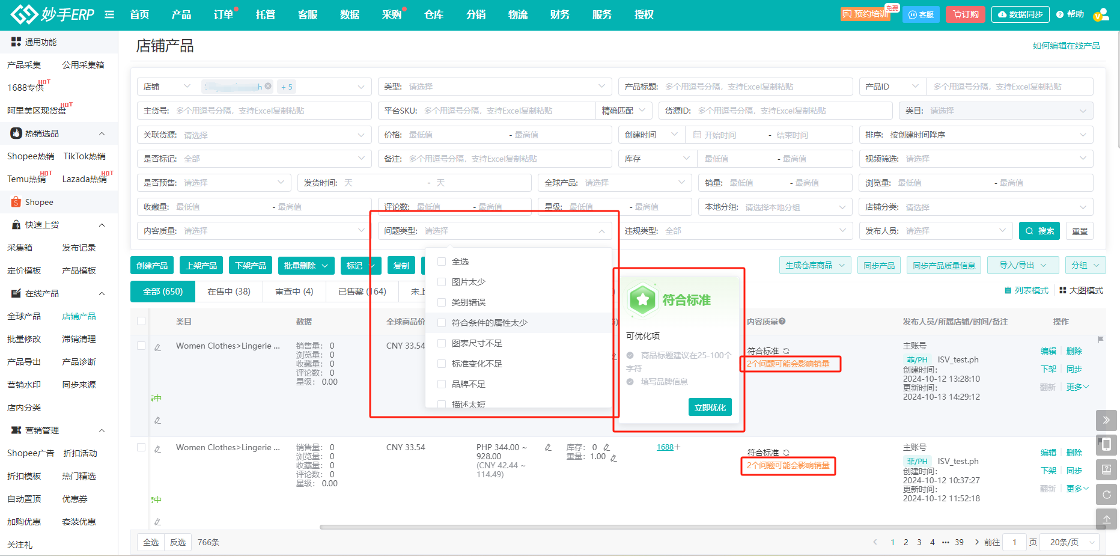Click the 主货号 input field
Image resolution: width=1120 pixels, height=556 pixels.
270,111
